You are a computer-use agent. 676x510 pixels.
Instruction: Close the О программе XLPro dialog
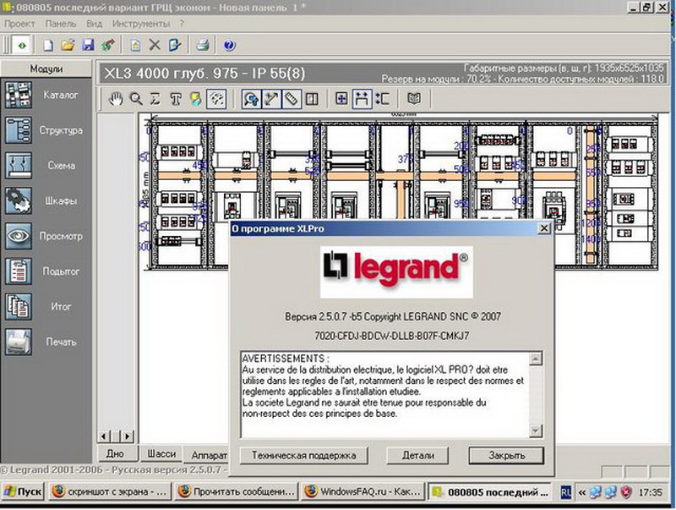tap(544, 228)
